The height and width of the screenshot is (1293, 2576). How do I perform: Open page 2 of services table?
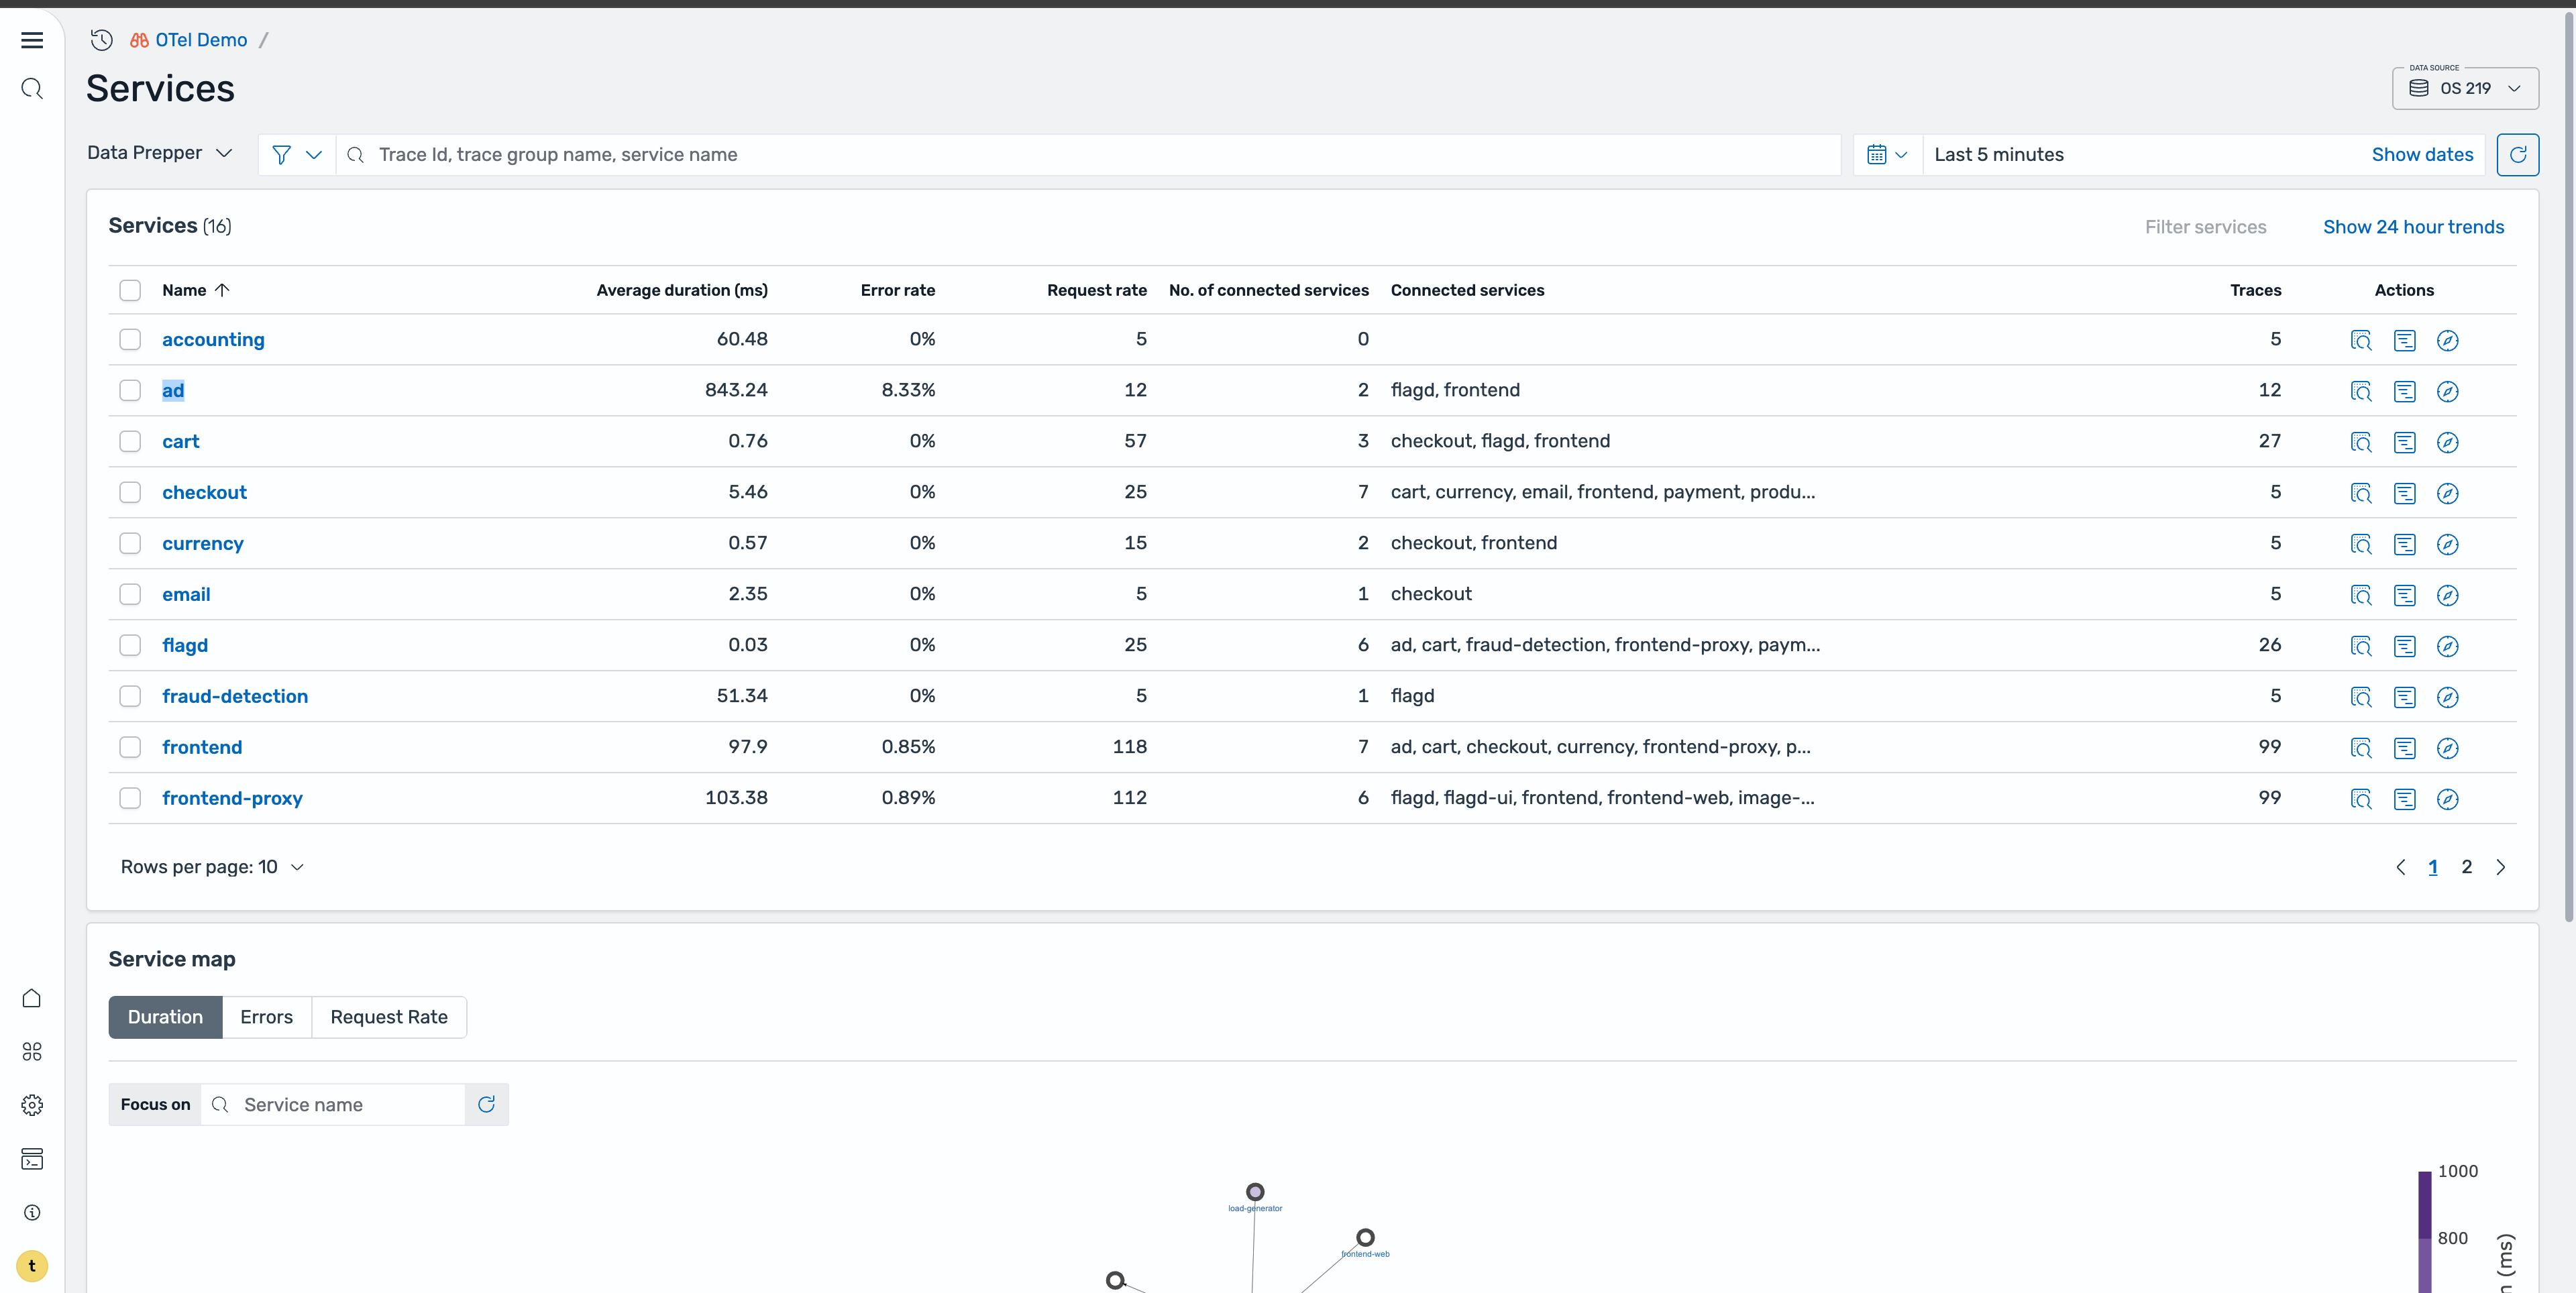tap(2466, 867)
